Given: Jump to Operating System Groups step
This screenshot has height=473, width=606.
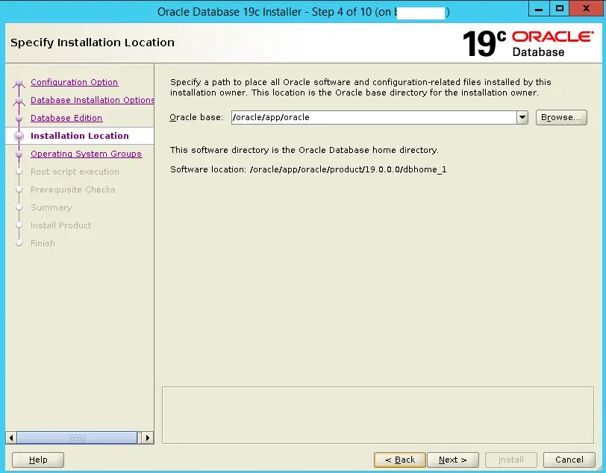Looking at the screenshot, I should (86, 154).
